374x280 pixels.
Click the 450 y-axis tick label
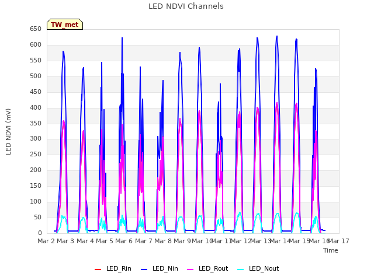[x=36, y=92]
